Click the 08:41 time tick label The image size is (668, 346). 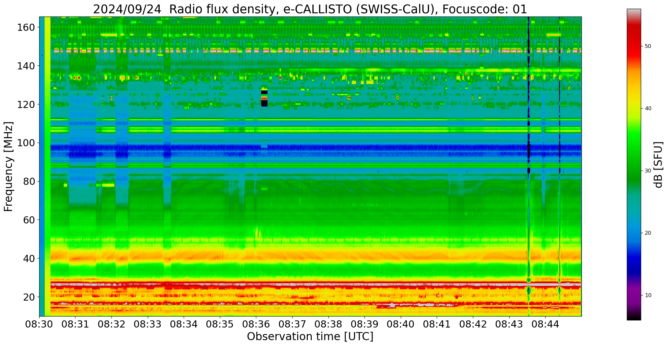(437, 325)
